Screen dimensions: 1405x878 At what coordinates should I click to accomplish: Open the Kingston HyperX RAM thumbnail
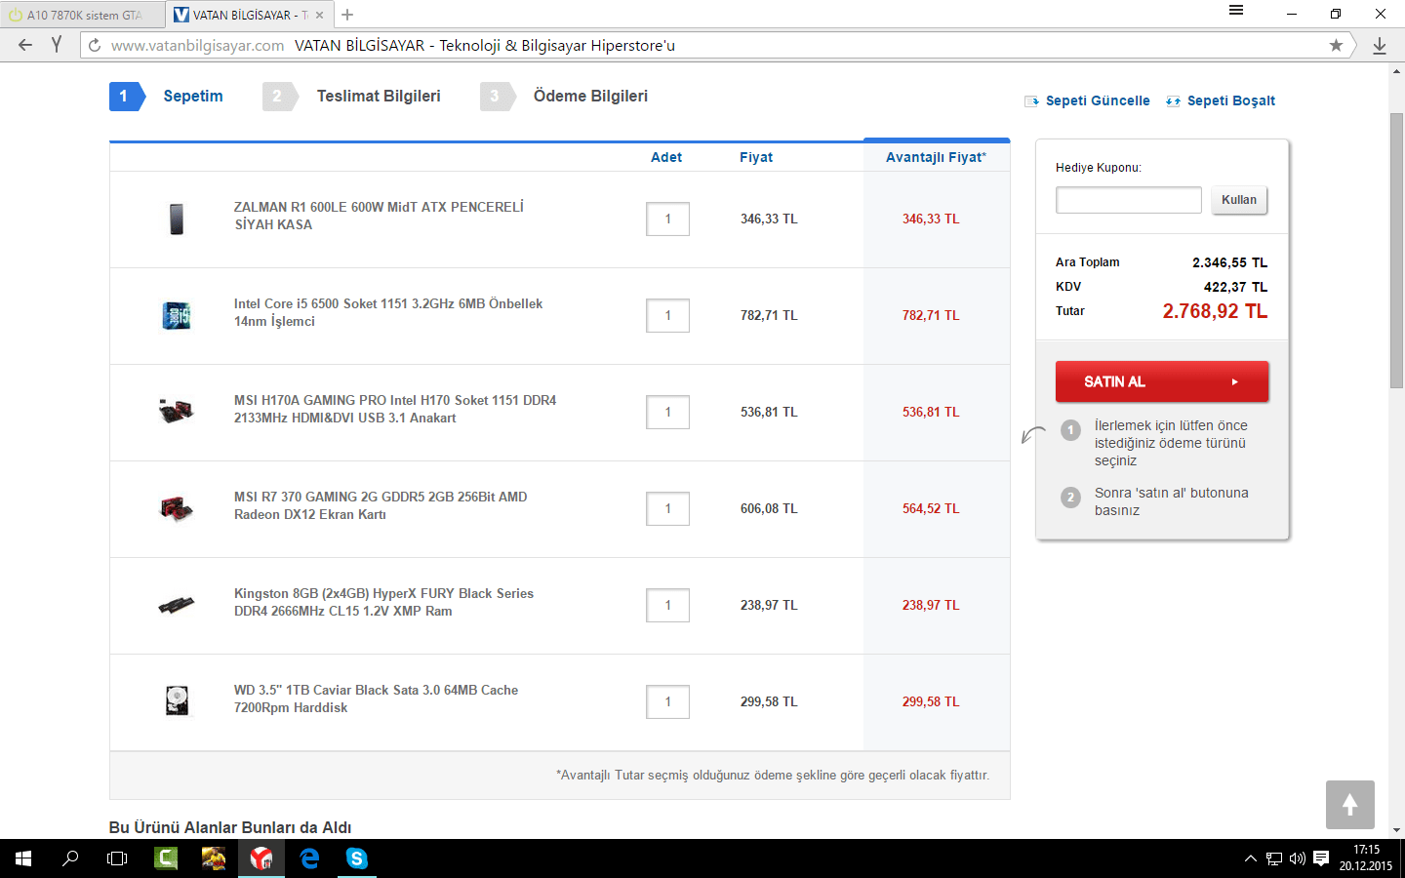(177, 605)
